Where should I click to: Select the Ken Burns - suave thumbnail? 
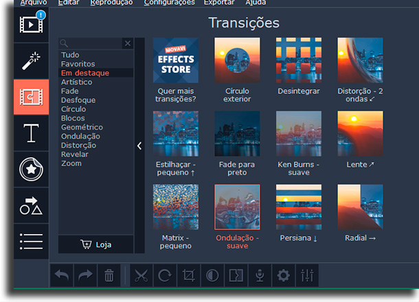point(299,134)
